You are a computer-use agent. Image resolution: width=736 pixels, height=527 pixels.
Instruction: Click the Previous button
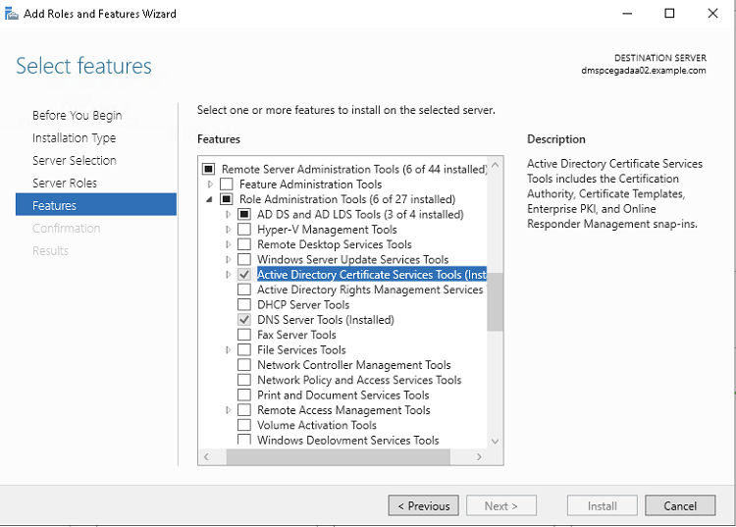pyautogui.click(x=424, y=506)
